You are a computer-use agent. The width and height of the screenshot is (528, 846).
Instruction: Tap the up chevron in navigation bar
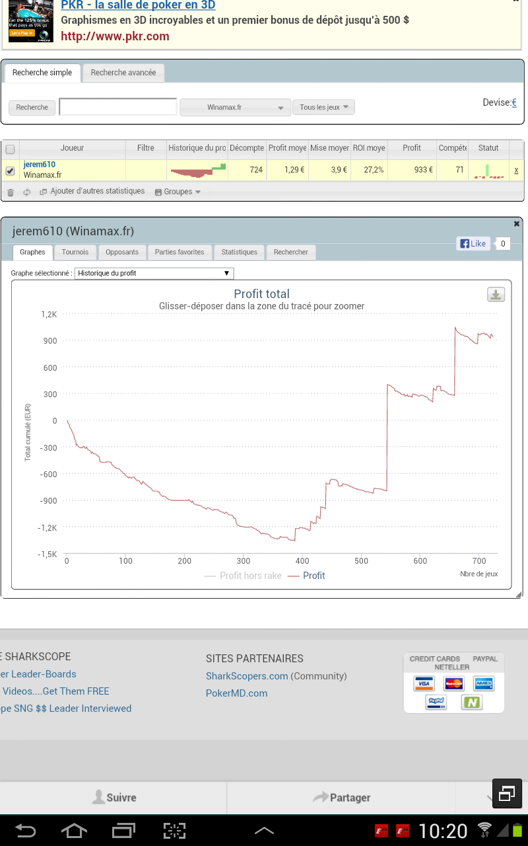(264, 831)
